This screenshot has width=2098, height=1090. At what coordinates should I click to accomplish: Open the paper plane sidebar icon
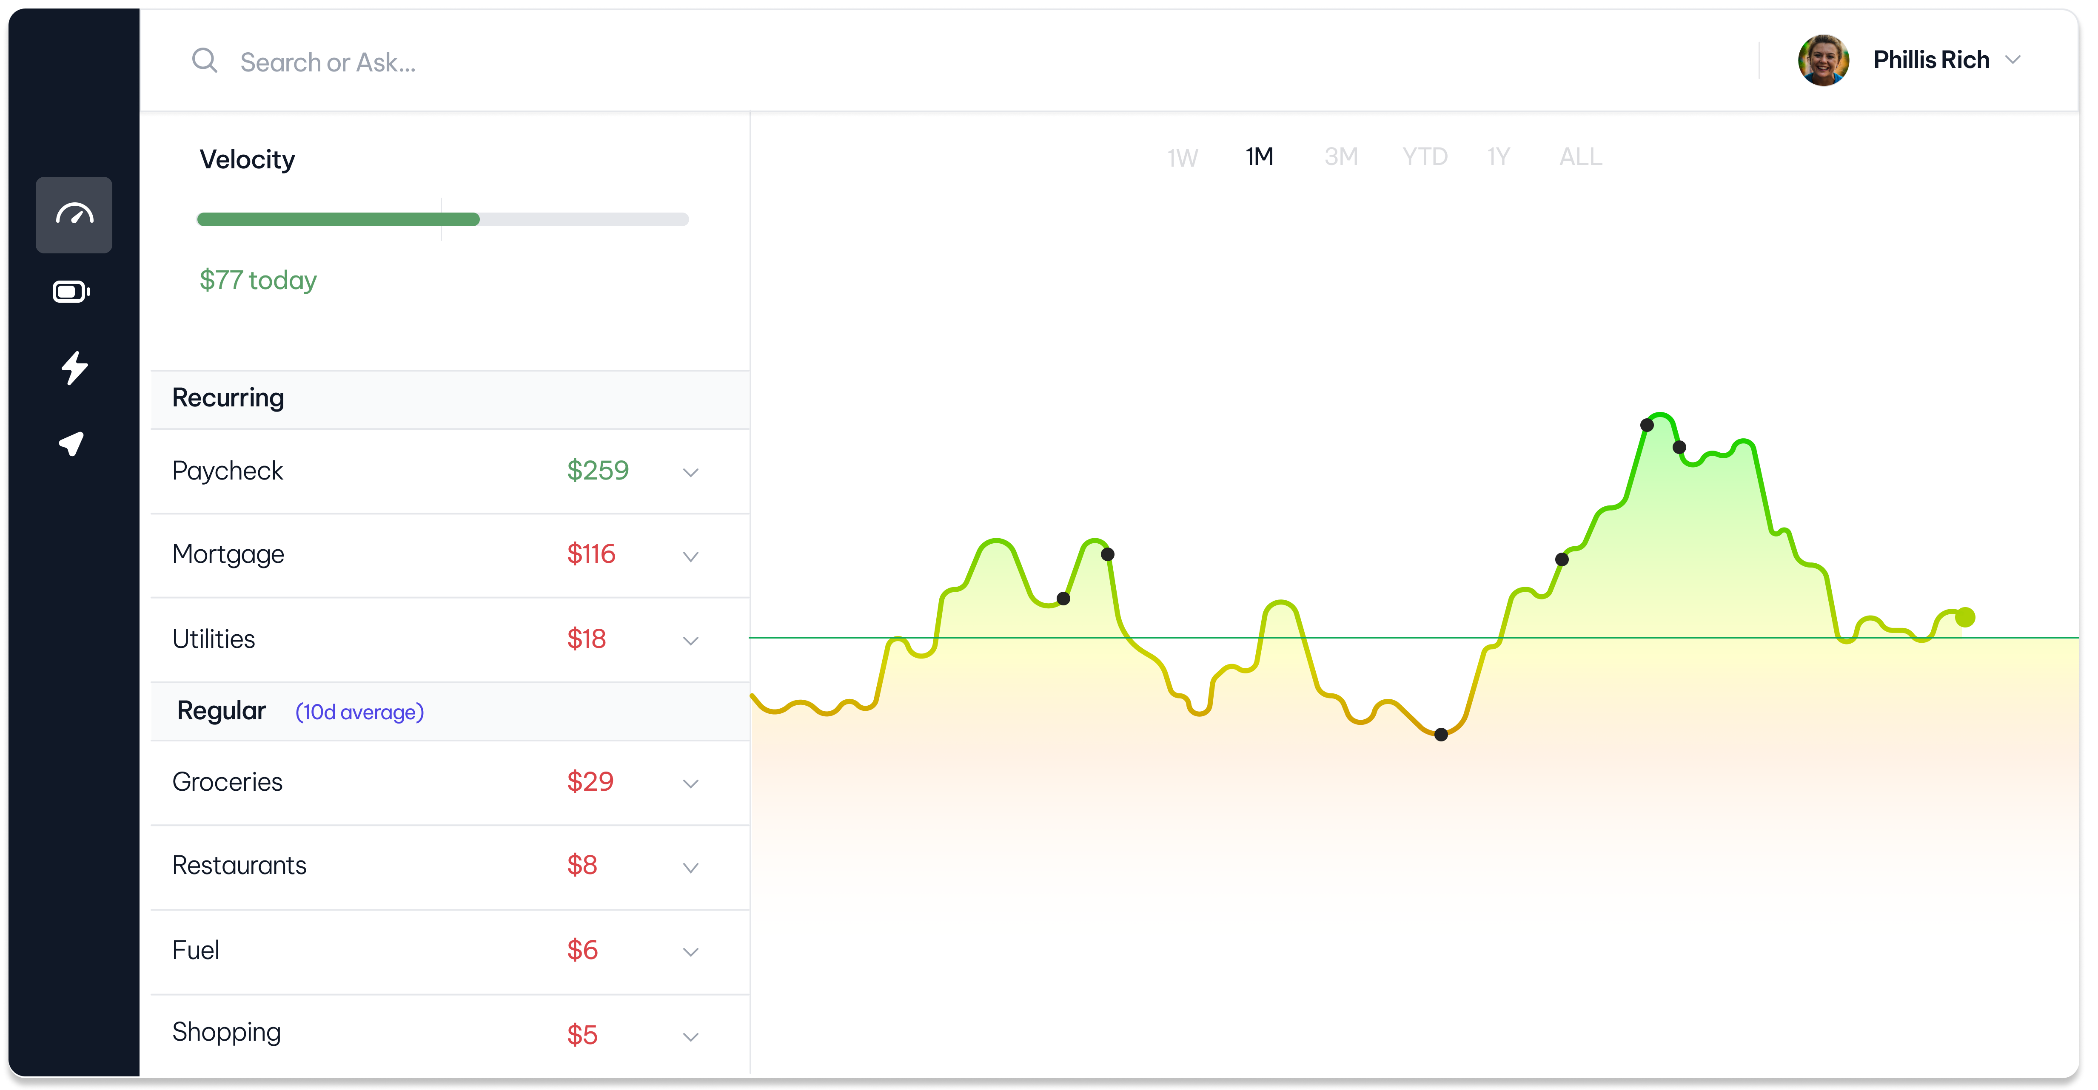click(x=71, y=443)
